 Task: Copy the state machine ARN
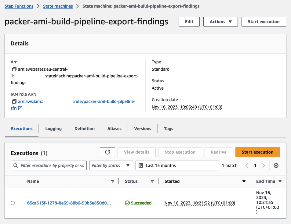13,69
